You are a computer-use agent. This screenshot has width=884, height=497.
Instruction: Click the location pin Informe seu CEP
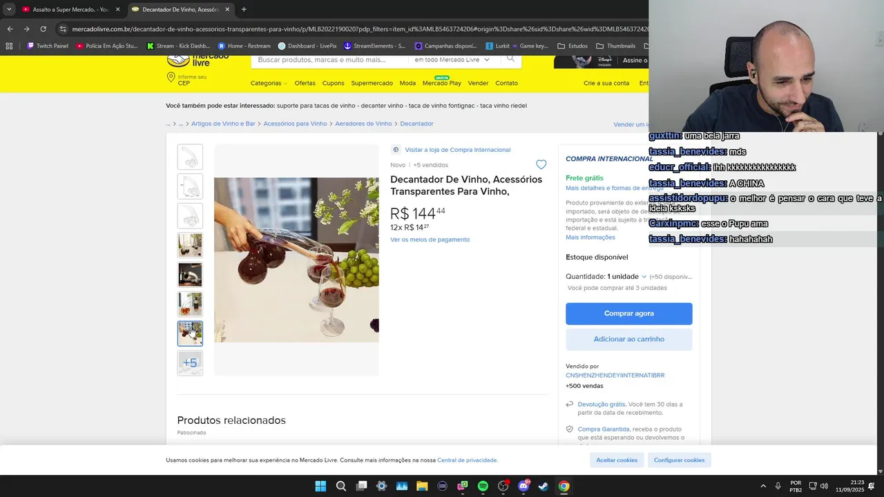pyautogui.click(x=186, y=79)
